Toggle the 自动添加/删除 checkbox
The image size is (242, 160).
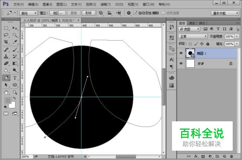tap(135, 13)
